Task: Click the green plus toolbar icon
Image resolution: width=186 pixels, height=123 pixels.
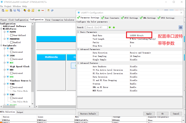Action: (39, 10)
